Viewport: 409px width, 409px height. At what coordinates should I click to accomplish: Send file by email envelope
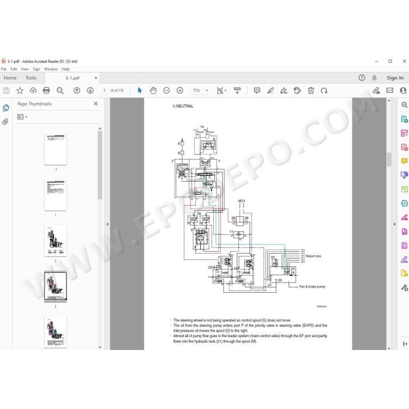point(390,91)
